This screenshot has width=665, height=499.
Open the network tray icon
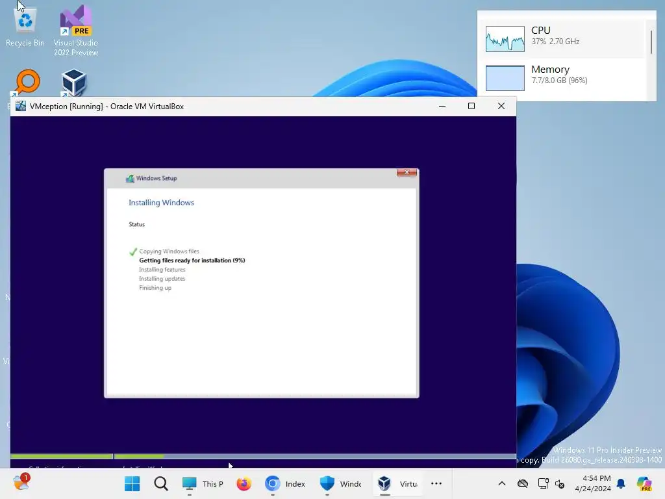(543, 483)
